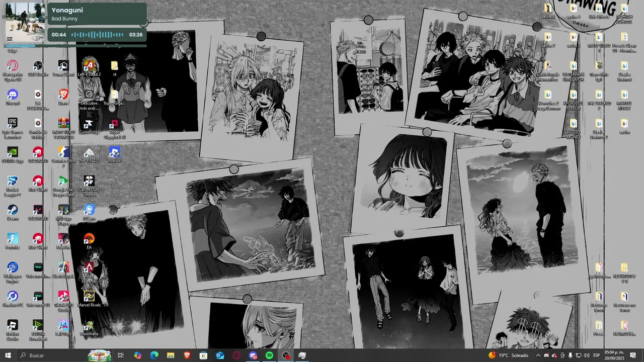This screenshot has height=362, width=644.
Task: Select the iVCam desktop icon
Action: pyautogui.click(x=89, y=213)
